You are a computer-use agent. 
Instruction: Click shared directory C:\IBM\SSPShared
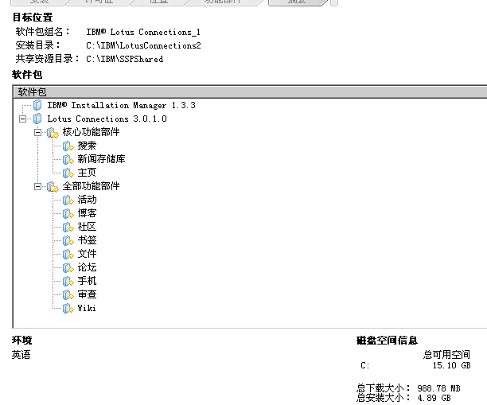tap(125, 59)
